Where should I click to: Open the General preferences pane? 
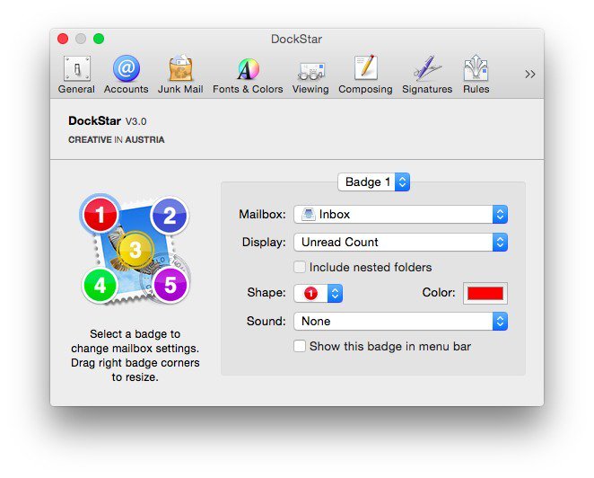pos(76,75)
